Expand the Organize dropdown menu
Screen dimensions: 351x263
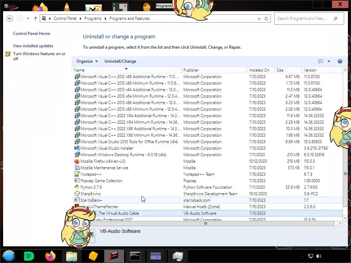(x=87, y=61)
